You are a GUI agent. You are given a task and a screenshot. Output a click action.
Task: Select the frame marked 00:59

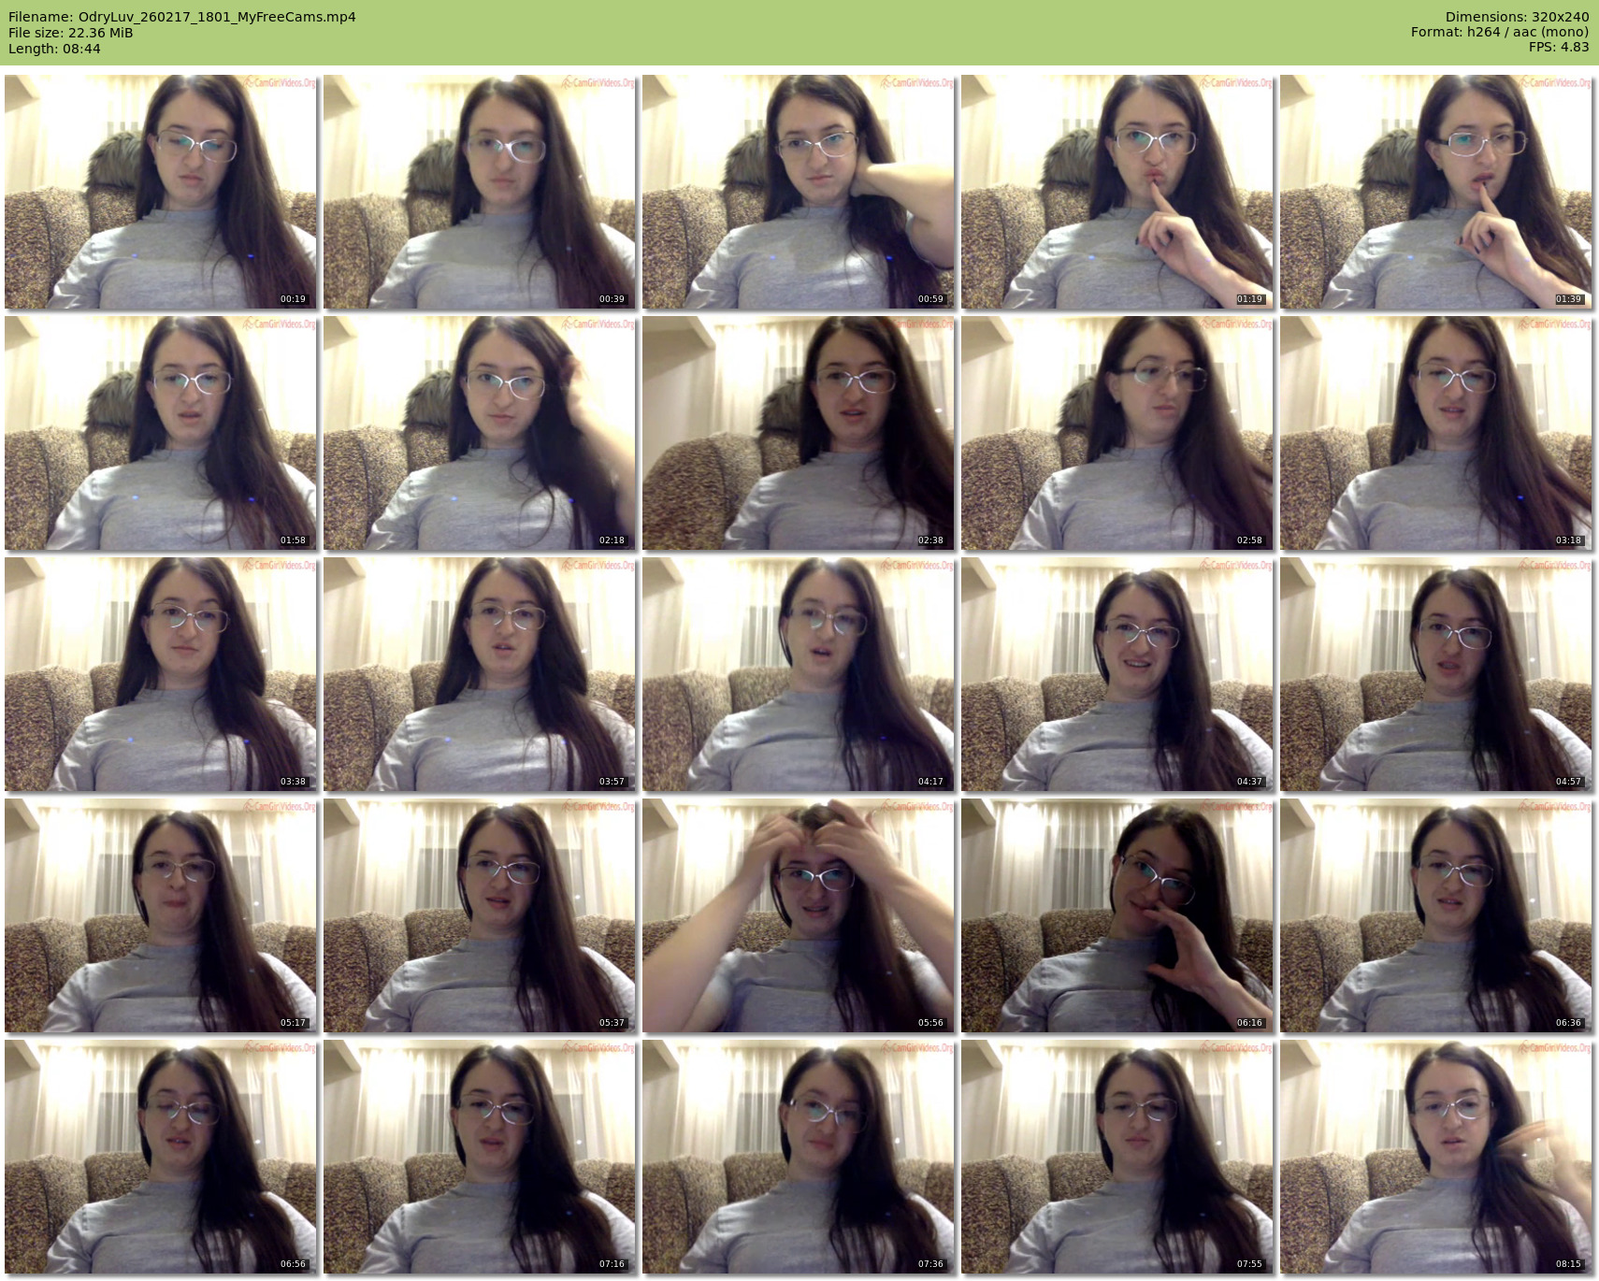pyautogui.click(x=798, y=192)
